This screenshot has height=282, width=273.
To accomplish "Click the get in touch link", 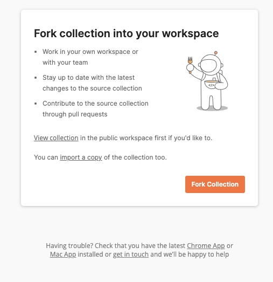I will pos(131,255).
